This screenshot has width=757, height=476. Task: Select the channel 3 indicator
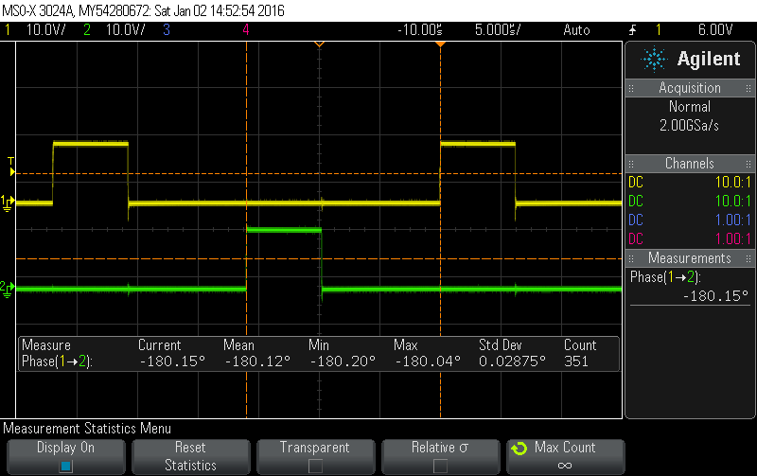(x=167, y=30)
